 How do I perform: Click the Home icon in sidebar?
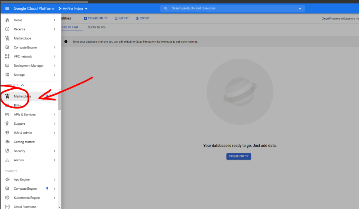click(x=7, y=20)
